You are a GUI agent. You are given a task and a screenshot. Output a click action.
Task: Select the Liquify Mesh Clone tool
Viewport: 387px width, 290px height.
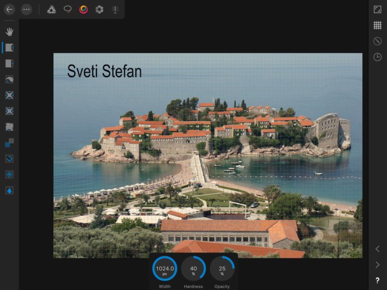tap(9, 143)
